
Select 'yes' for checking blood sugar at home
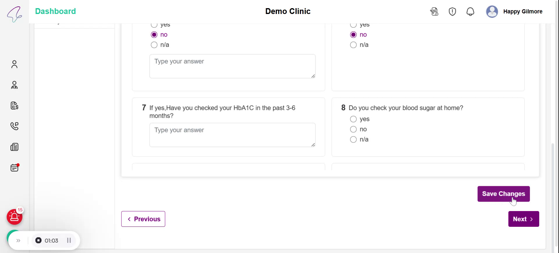pyautogui.click(x=353, y=119)
